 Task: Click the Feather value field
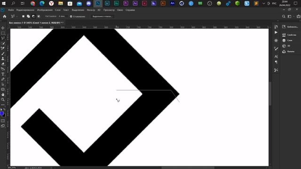click(63, 16)
